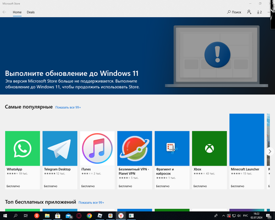This screenshot has width=275, height=220.
Task: Click the active Yandex Browser taskbar icon
Action: [x=121, y=216]
